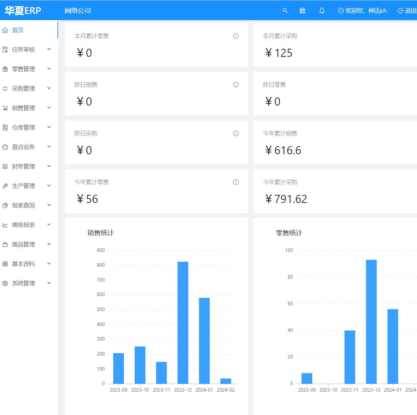Expand 系统管理 menu chevron
Screen dimensions: 417x415
click(x=49, y=283)
